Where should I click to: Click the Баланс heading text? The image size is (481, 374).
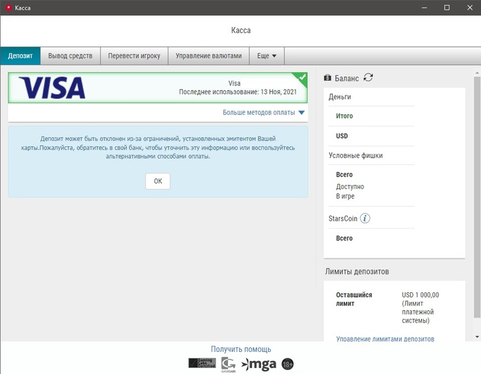[346, 78]
